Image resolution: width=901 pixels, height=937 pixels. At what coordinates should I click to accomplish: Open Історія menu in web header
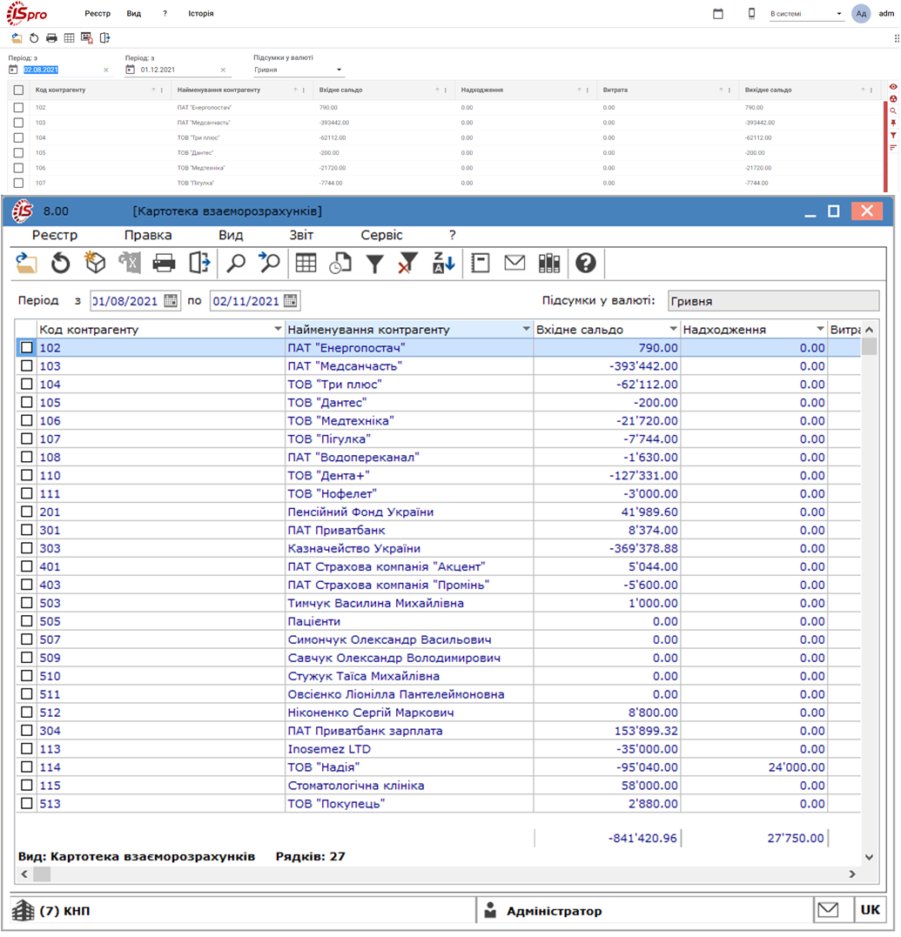pyautogui.click(x=201, y=14)
